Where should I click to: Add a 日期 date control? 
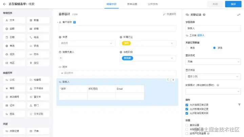14,37
